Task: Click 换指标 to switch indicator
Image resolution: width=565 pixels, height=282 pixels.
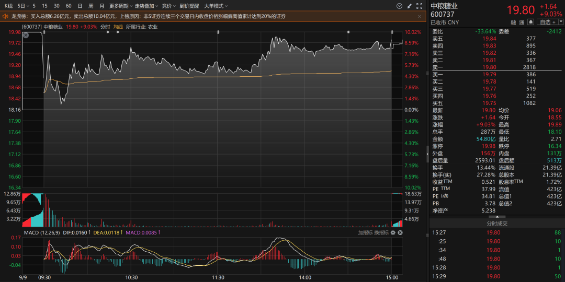Action: (381, 233)
